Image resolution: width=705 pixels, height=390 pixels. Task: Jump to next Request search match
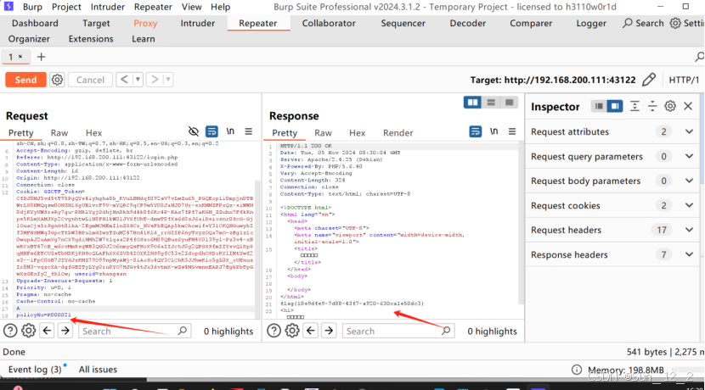tap(65, 331)
